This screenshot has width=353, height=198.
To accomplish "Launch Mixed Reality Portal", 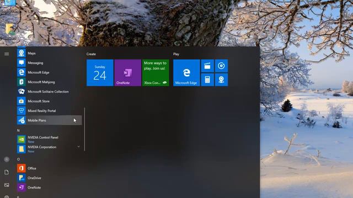I will point(49,111).
